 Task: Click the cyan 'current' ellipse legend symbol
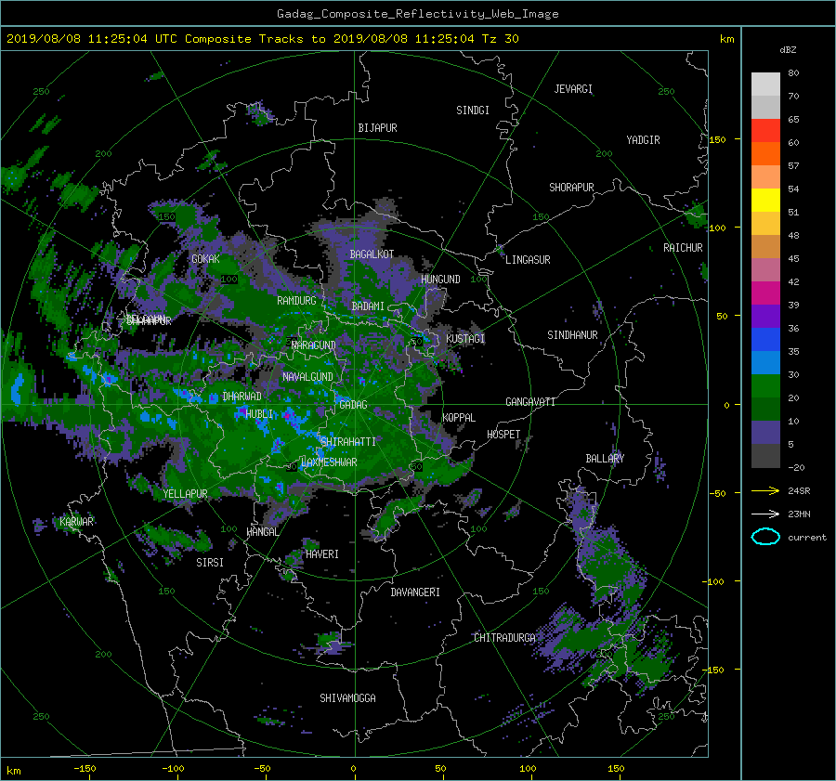(765, 537)
